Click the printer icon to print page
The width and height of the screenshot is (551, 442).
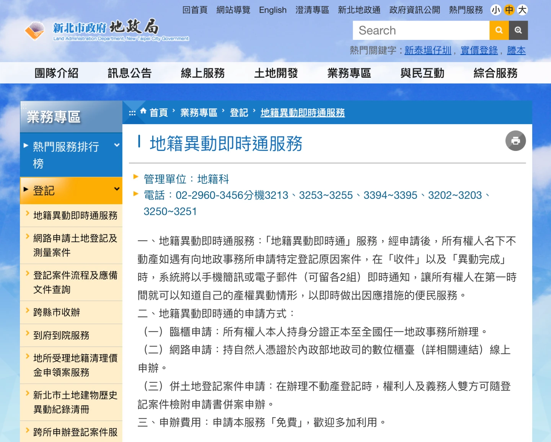tap(515, 141)
